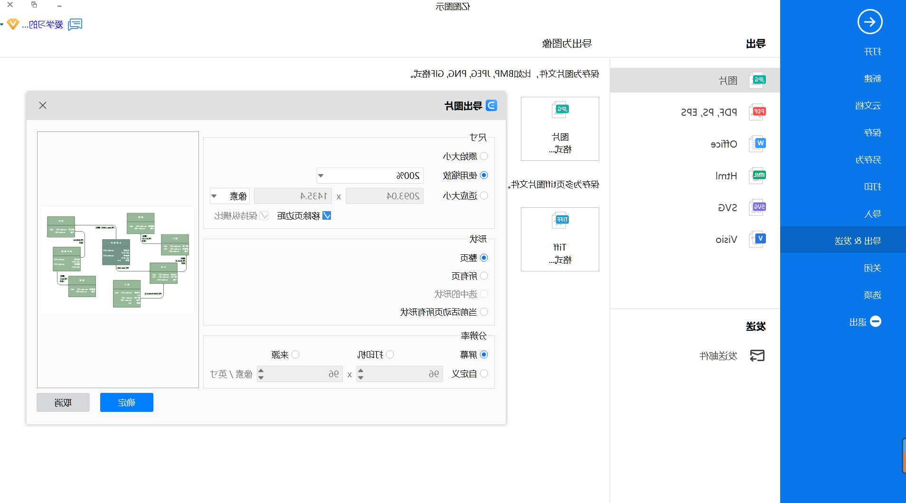
Task: Click the 2093.04 width input field
Action: coord(385,196)
